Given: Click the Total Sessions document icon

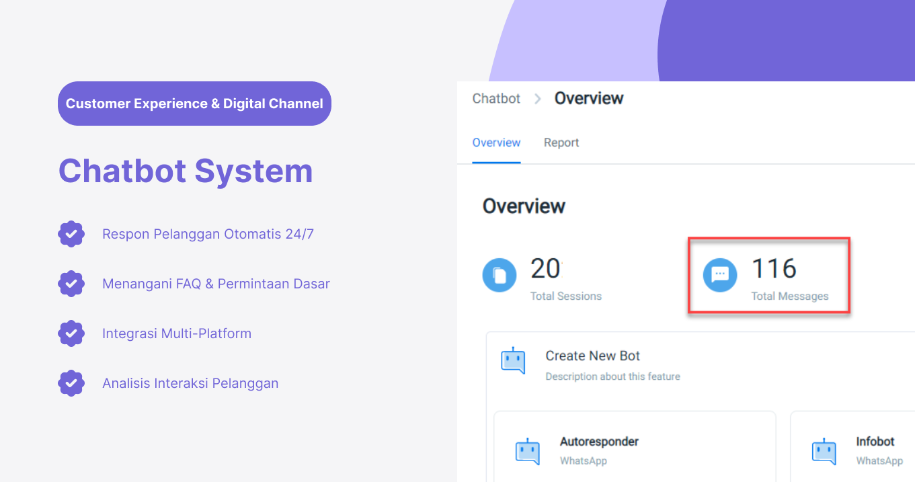Looking at the screenshot, I should click(x=499, y=276).
